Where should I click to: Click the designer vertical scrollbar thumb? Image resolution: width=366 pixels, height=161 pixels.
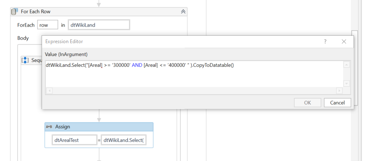354,68
